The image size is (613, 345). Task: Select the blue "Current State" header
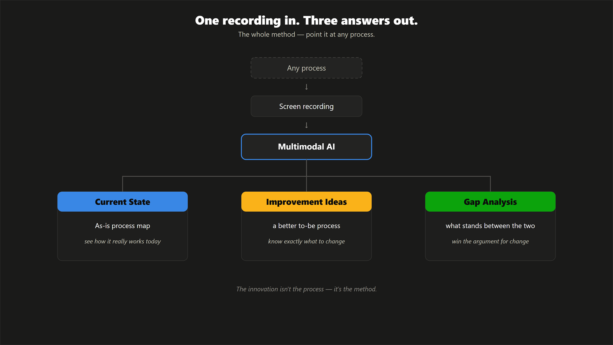click(123, 202)
